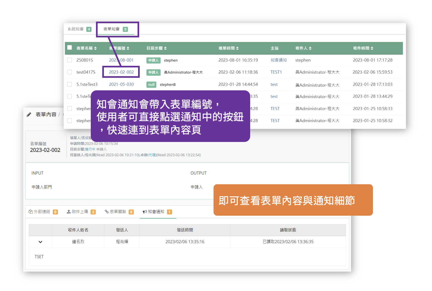
Task: Switch to the 系統知會 tab
Action: (76, 29)
